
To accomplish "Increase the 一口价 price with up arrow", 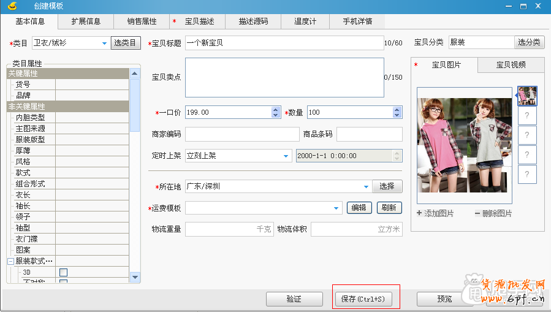I will pyautogui.click(x=275, y=110).
